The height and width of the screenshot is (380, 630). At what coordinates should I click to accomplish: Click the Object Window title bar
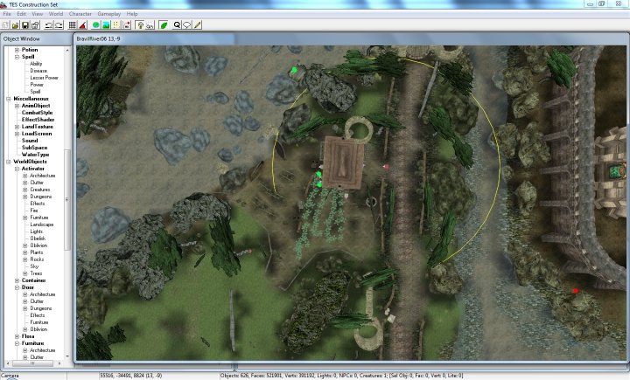pos(36,39)
